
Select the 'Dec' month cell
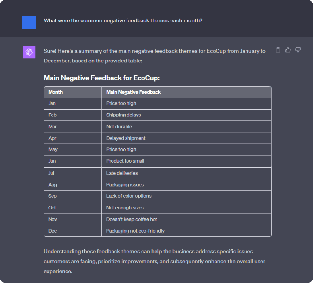[x=73, y=231]
